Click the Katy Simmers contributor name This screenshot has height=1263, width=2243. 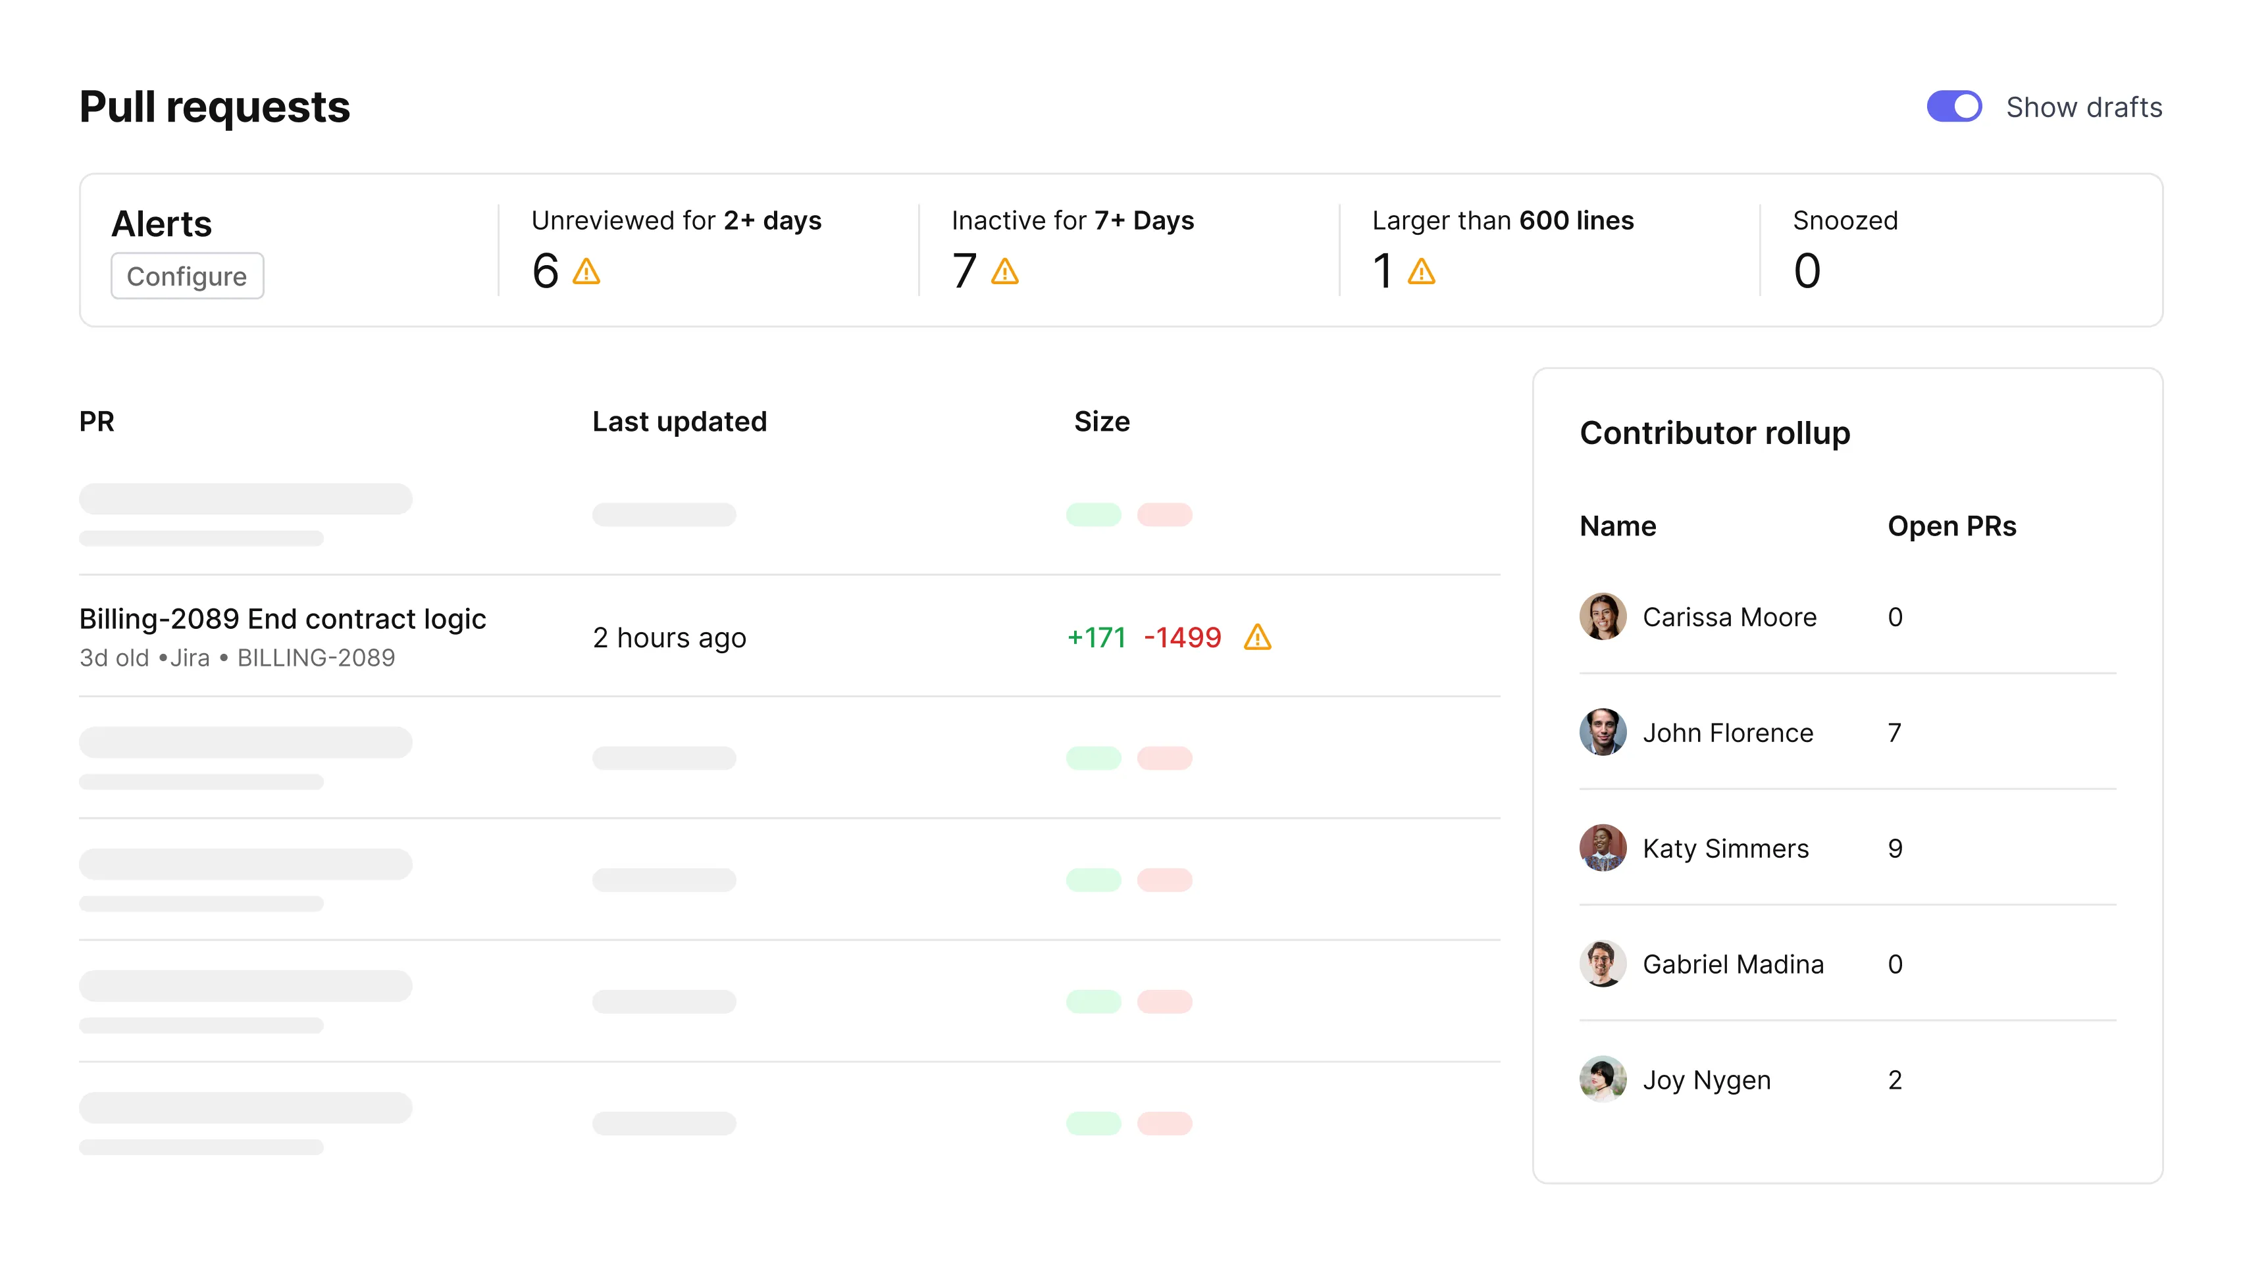1725,849
